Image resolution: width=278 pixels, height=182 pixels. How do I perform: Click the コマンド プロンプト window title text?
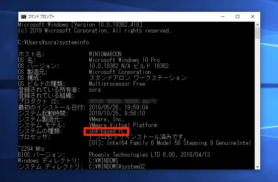tap(41, 17)
